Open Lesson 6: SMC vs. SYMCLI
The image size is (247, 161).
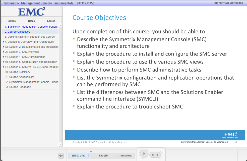tap(32, 67)
